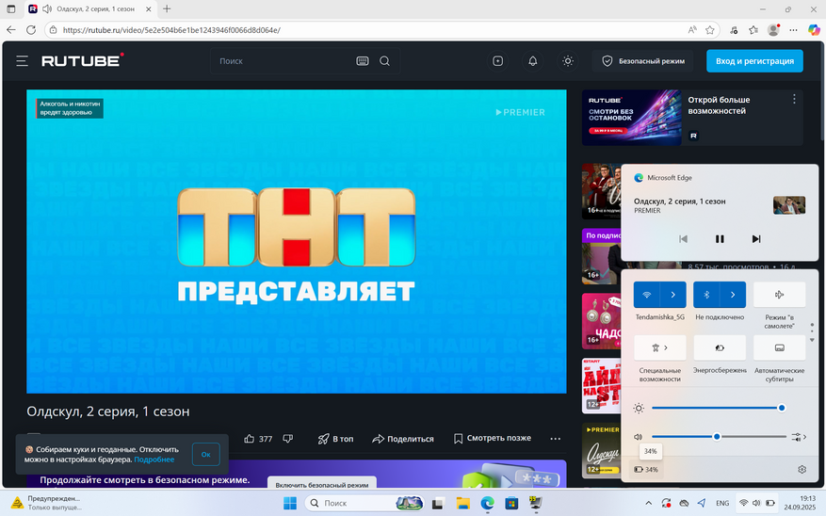Viewport: 826px width, 516px height.
Task: Pause playback in the media flyout
Action: [720, 239]
